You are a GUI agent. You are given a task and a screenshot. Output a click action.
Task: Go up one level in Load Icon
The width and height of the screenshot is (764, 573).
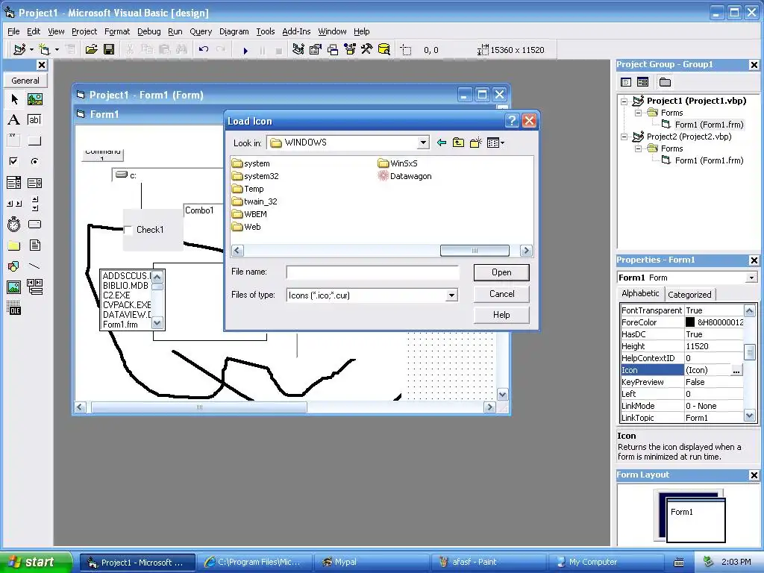(x=459, y=143)
